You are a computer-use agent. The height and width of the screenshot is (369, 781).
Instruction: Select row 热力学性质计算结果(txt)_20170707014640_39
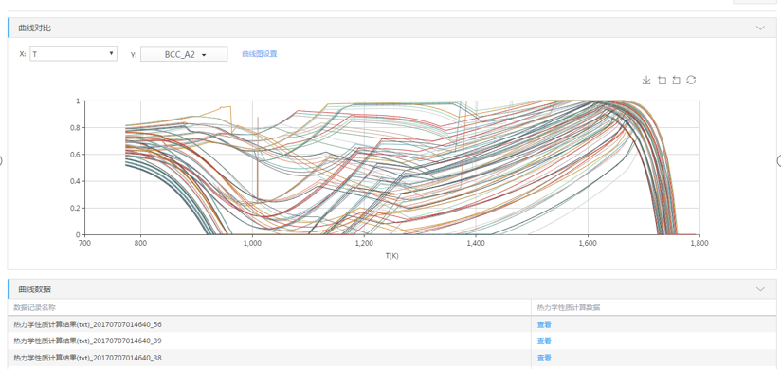pyautogui.click(x=392, y=341)
